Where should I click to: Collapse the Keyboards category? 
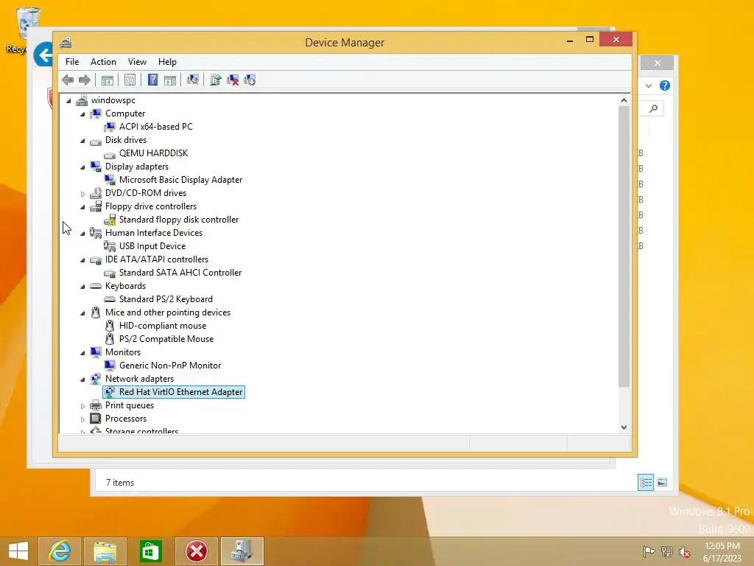82,287
